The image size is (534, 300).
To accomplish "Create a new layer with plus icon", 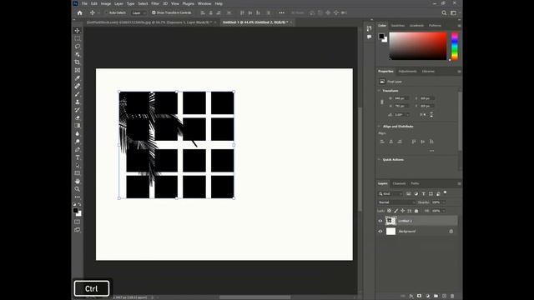I will [444, 297].
